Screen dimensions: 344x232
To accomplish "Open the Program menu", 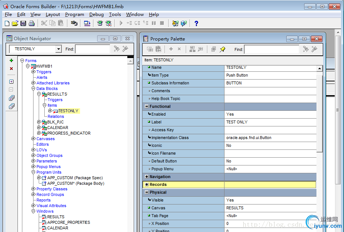I will click(x=74, y=14).
